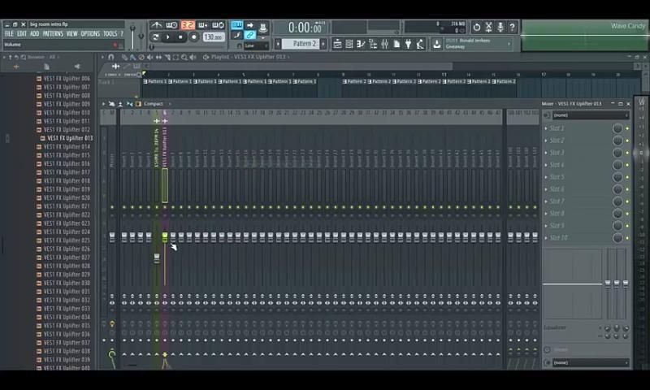Image resolution: width=650 pixels, height=390 pixels.
Task: Toggle the playlist snap magnet icon
Action: [x=111, y=57]
